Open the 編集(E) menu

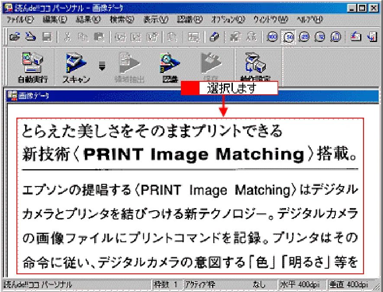55,19
